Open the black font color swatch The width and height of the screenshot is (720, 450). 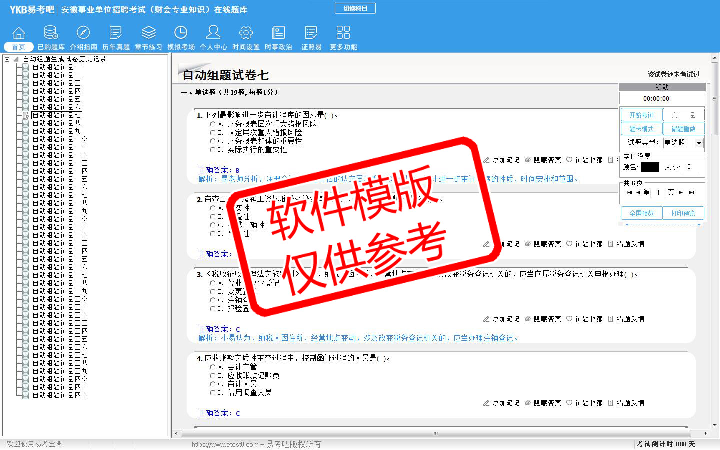[x=650, y=167]
